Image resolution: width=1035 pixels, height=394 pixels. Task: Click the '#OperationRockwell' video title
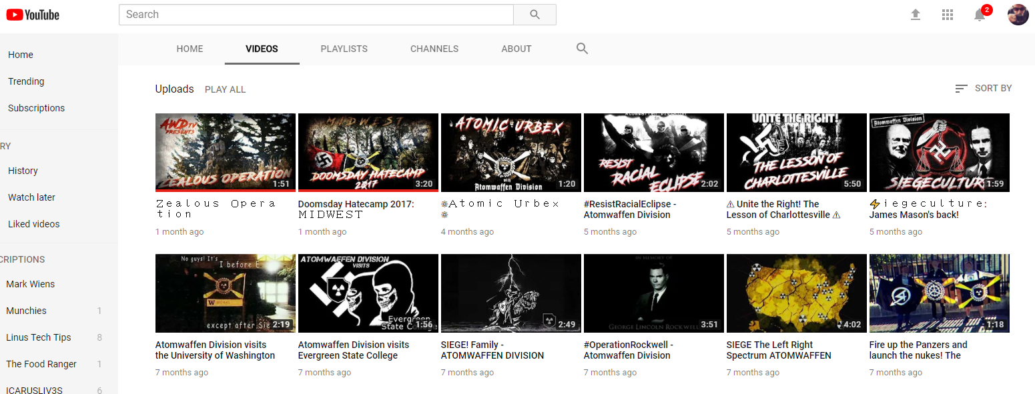click(x=629, y=350)
